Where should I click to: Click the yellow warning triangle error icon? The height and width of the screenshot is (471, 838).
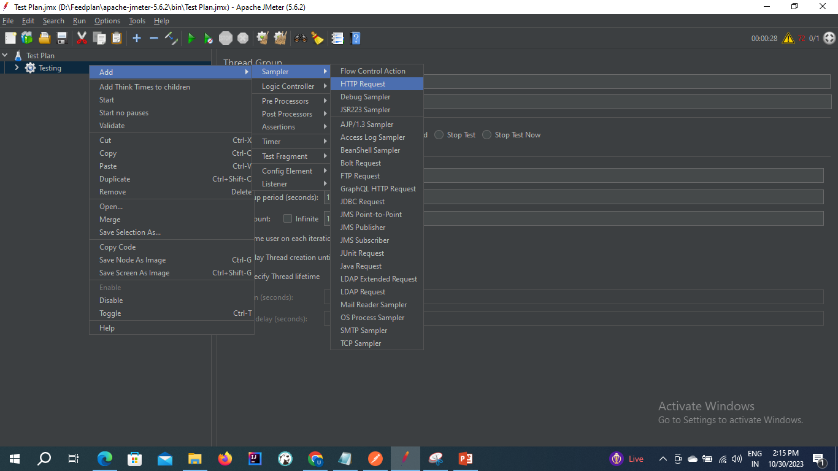[x=788, y=38]
